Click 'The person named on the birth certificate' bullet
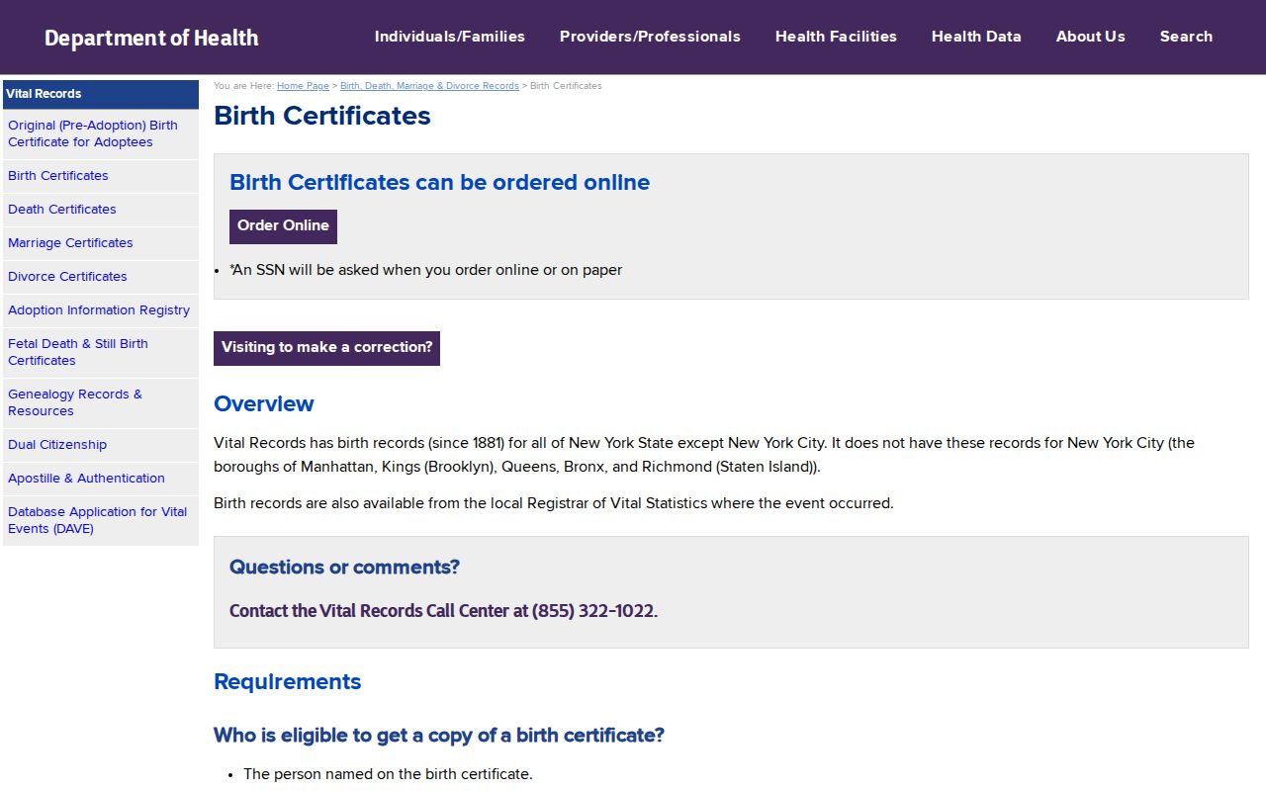This screenshot has width=1266, height=791. (388, 774)
